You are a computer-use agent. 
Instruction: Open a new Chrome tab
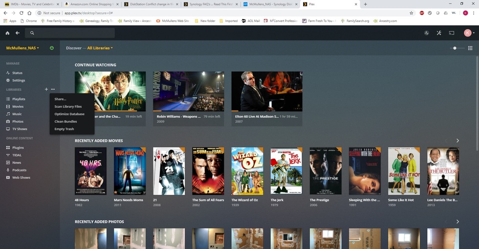pyautogui.click(x=366, y=4)
